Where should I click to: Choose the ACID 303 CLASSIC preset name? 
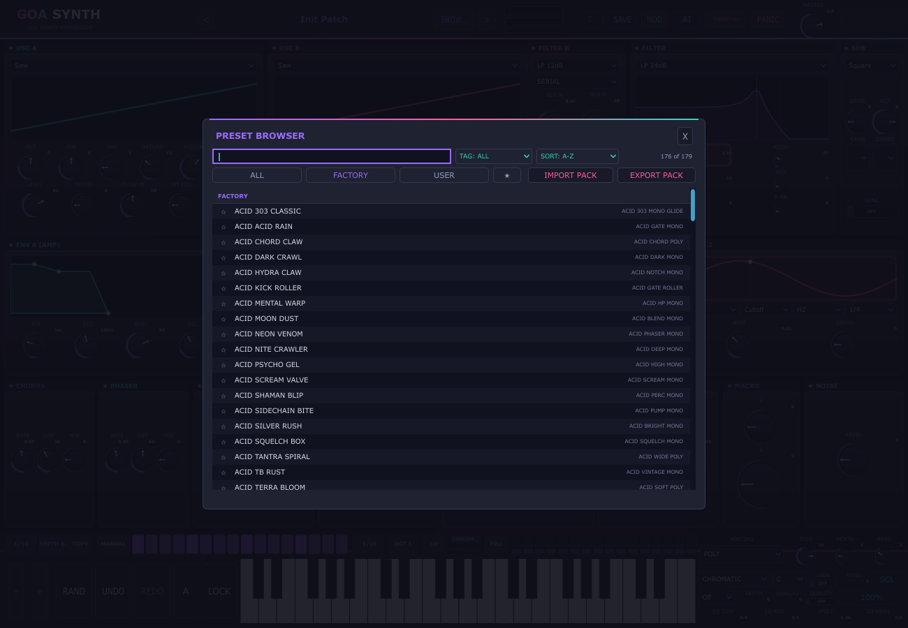tap(268, 211)
